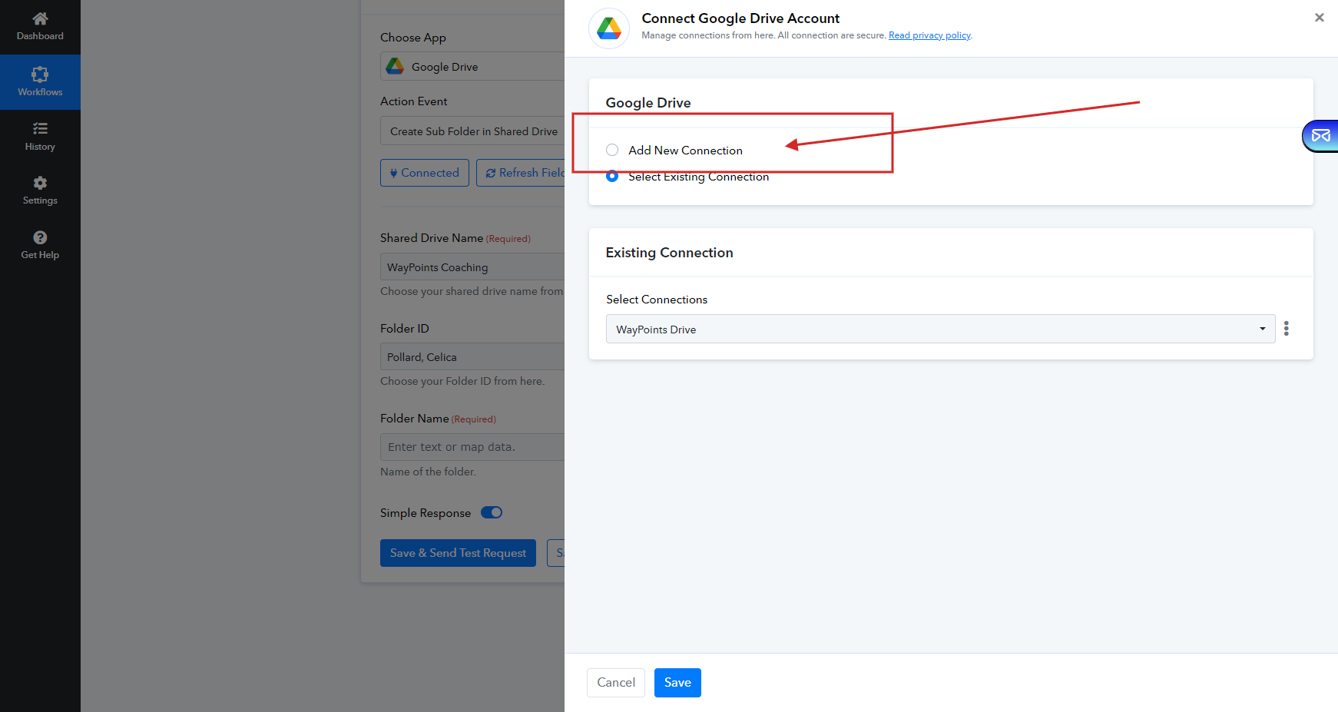Screen dimensions: 1338x712
Task: Toggle the Simple Response switch
Action: [x=492, y=512]
